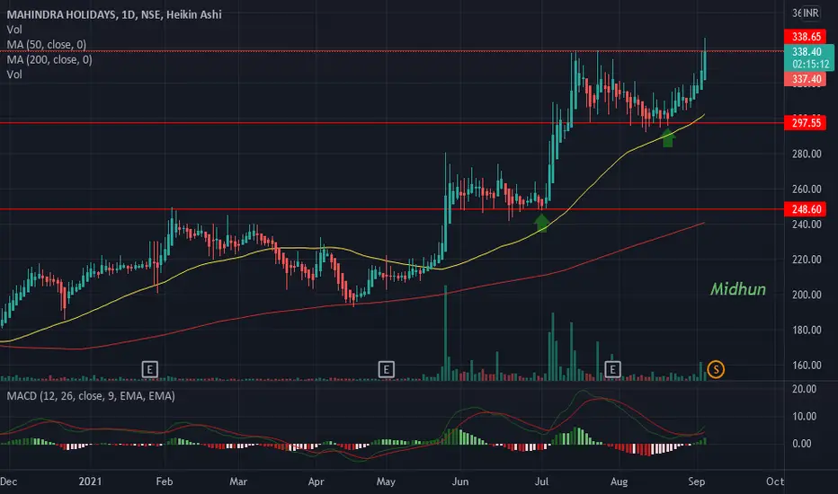Click the earnings E marker near August

point(612,369)
